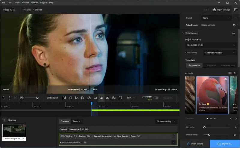
Task: Toggle the Live render switch
Action: pyautogui.click(x=156, y=98)
